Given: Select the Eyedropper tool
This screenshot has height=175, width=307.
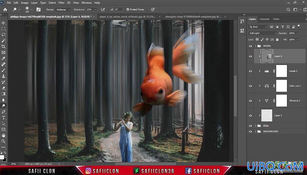Looking at the screenshot, I should (3, 58).
